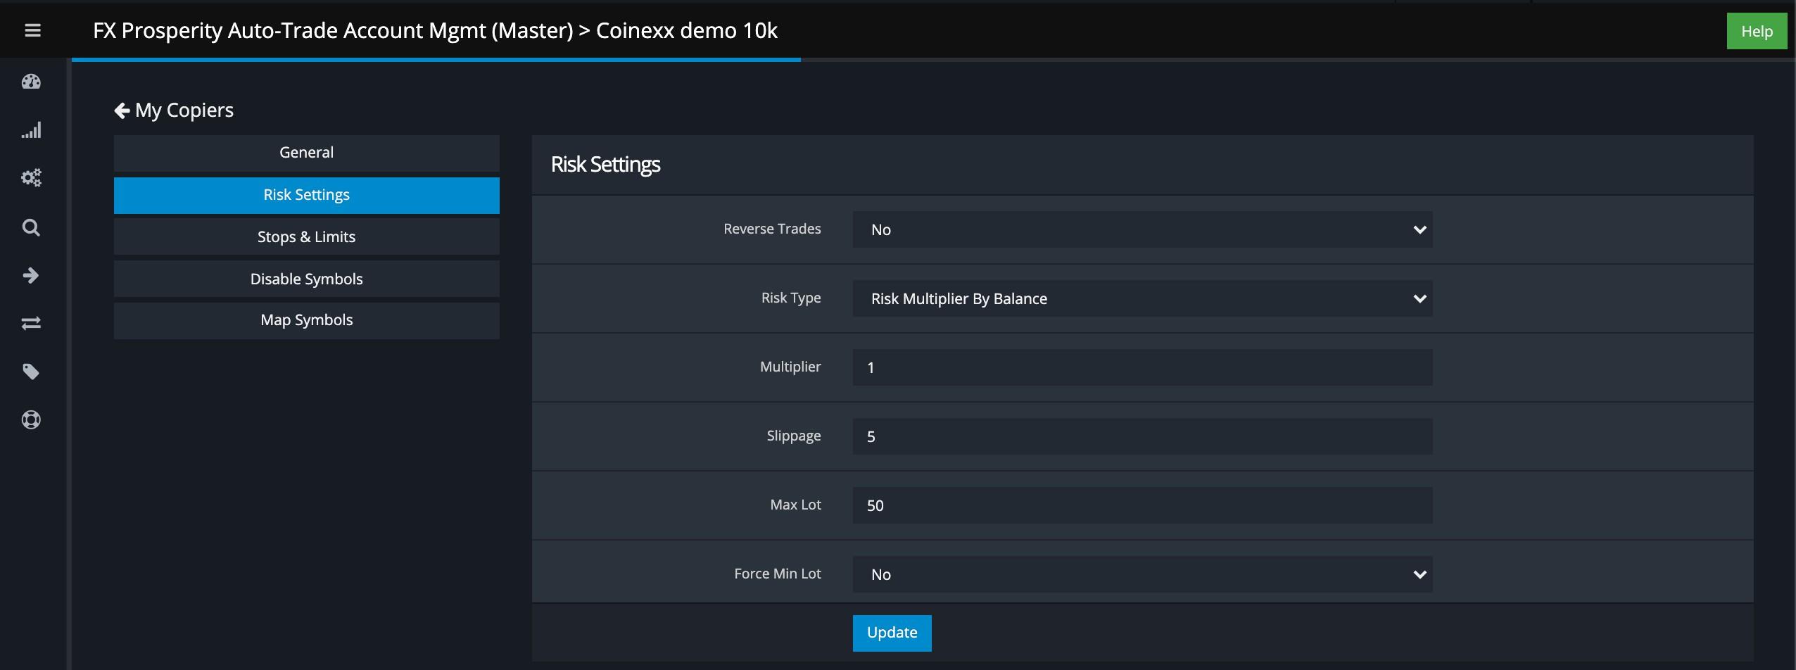Open the life ring support icon
Screen dimensions: 1796x670
point(31,420)
